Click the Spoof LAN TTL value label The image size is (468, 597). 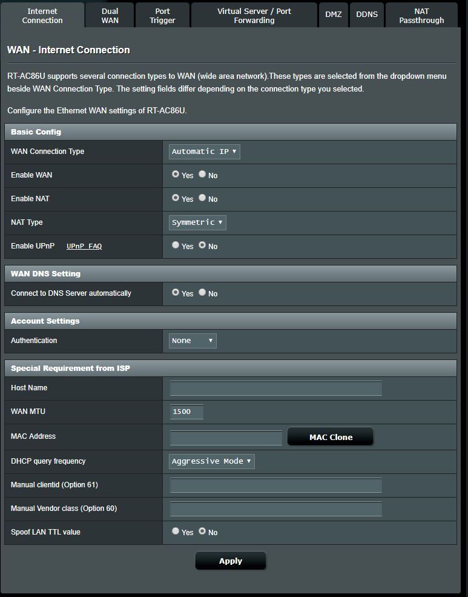pyautogui.click(x=45, y=532)
